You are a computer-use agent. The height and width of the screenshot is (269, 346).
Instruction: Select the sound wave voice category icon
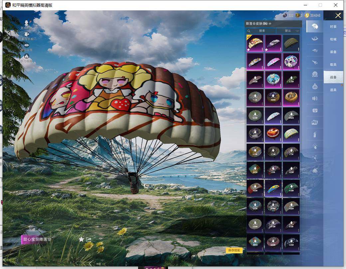315,98
